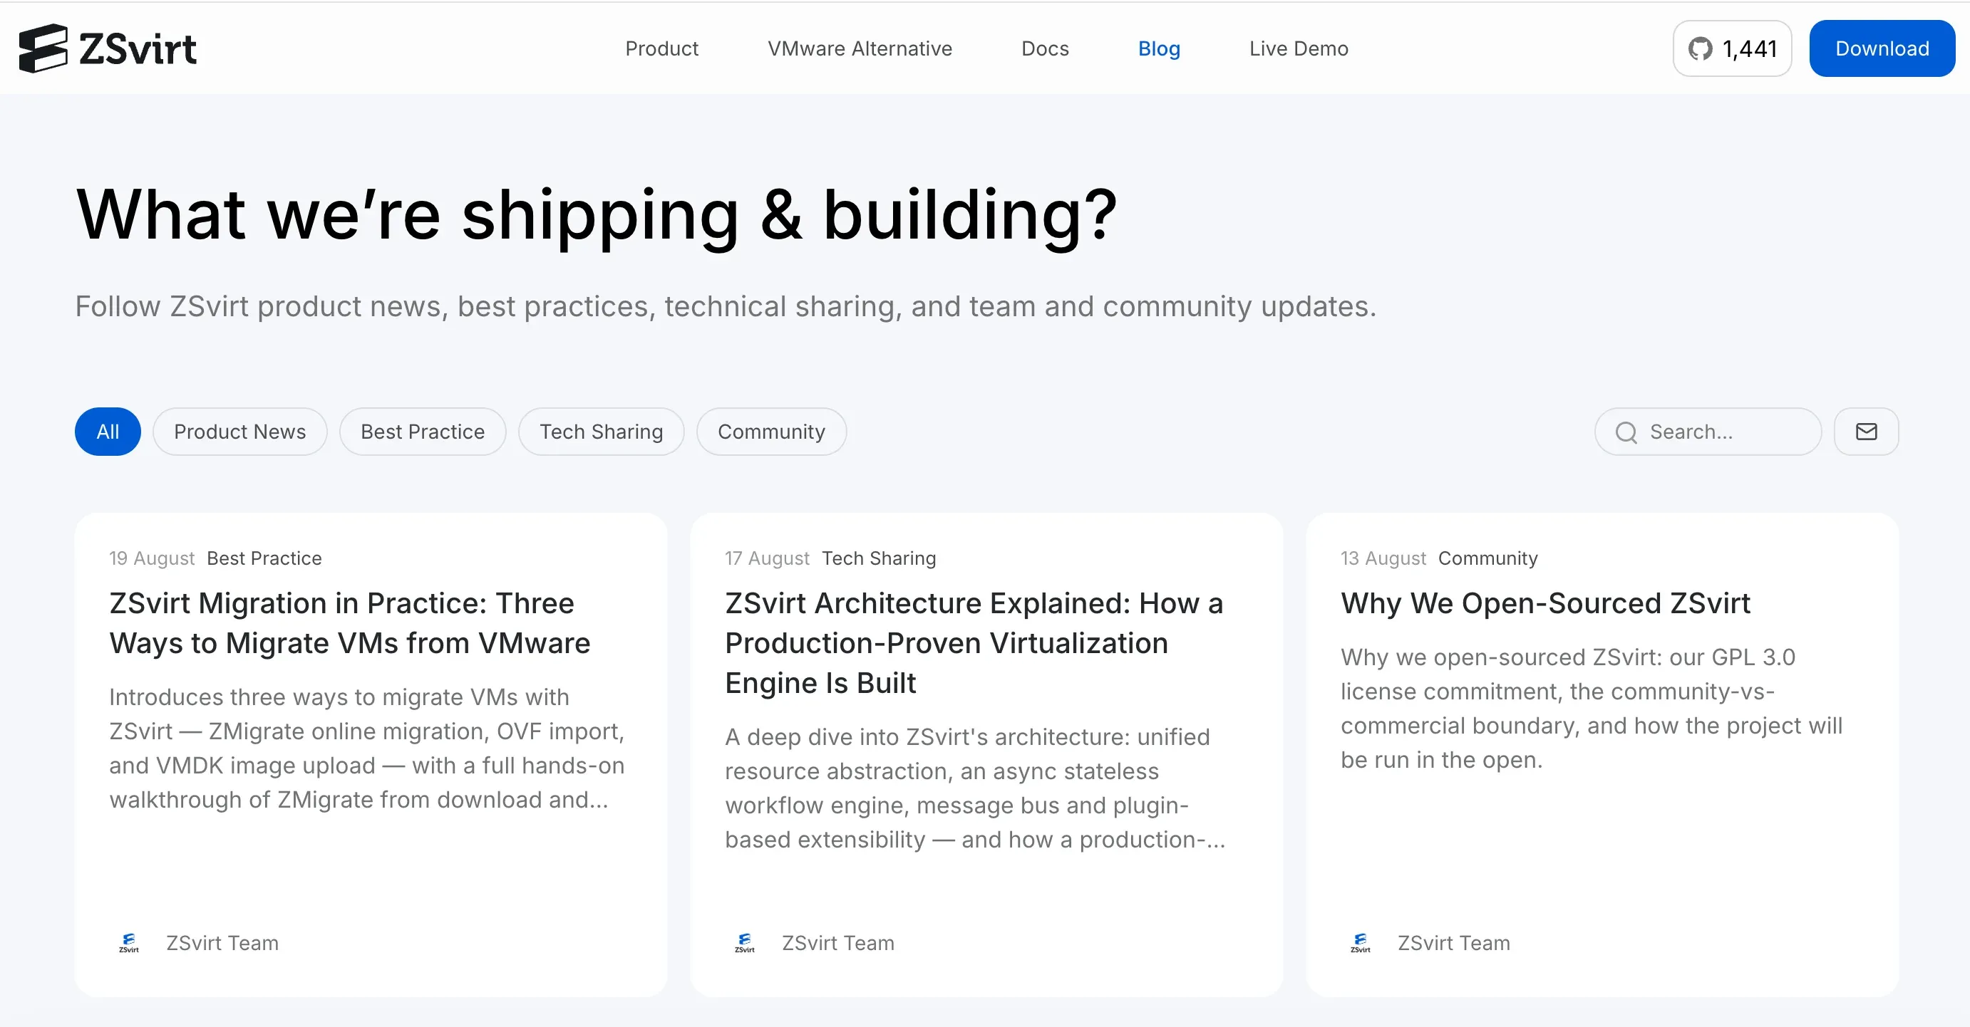Screen dimensions: 1970x1027
Task: Open article ZSvirt Migration in Practice
Action: [x=350, y=622]
